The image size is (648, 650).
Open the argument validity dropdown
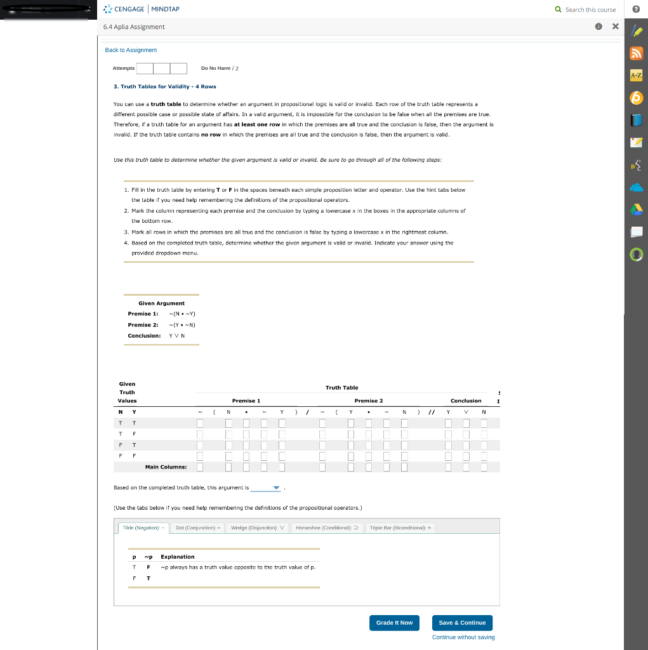pos(265,489)
